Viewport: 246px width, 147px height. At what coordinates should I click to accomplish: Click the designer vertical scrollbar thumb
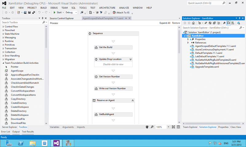179,41
